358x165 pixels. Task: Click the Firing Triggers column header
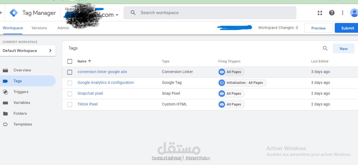point(229,61)
